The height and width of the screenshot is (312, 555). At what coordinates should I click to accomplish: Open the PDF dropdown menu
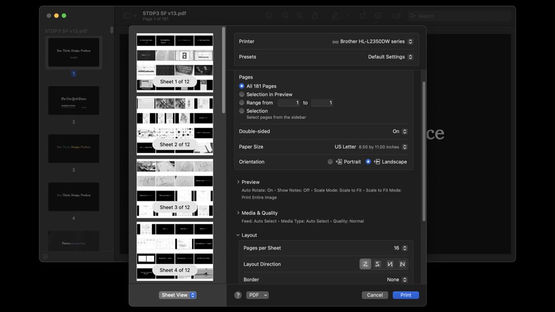[x=258, y=295]
